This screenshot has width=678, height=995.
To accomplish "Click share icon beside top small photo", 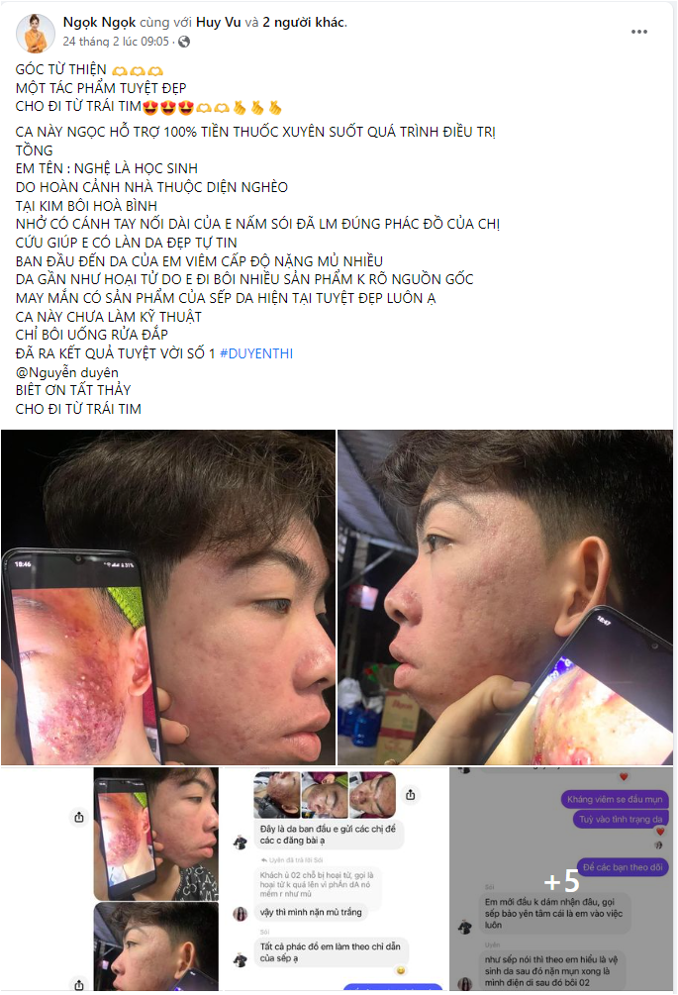I will 78,818.
